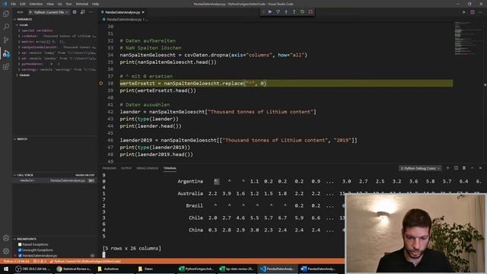Open the Search view in the activity bar
The image size is (487, 274).
(x=6, y=27)
